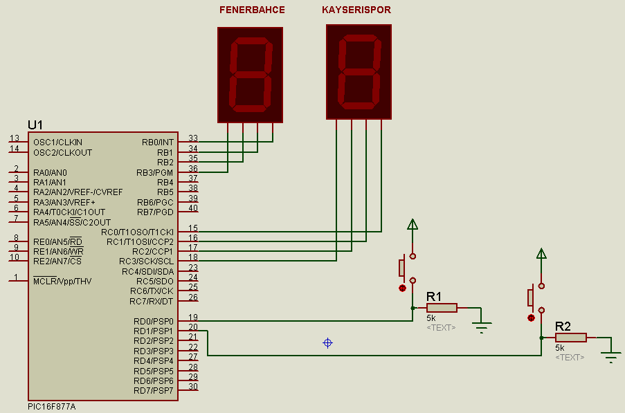Click the RD1/PSP1 pin label
The width and height of the screenshot is (625, 413).
point(154,331)
